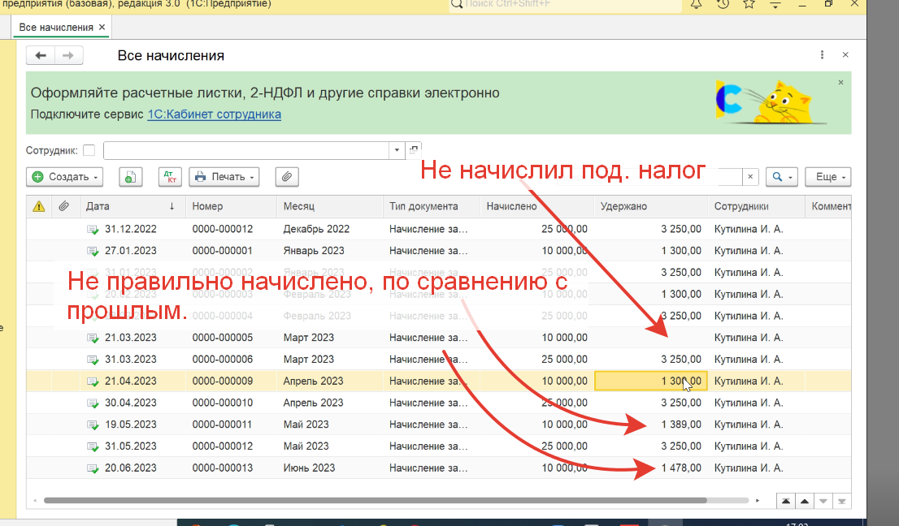Click the create-based-on document icon
Screen dimensions: 899x526
click(131, 176)
